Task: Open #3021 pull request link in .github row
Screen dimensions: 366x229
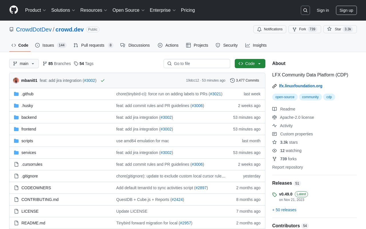Action: click(216, 94)
